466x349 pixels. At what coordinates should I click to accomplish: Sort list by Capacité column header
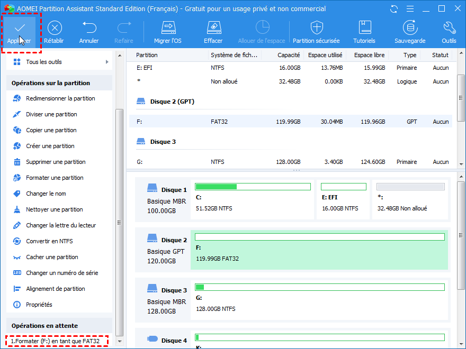tap(288, 55)
